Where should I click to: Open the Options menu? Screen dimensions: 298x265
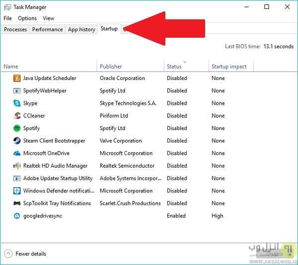[x=27, y=18]
